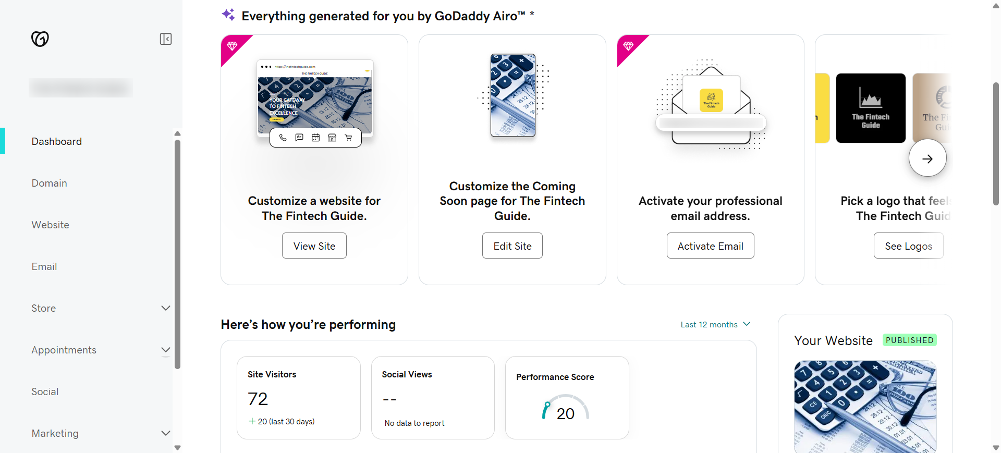The image size is (1001, 453).
Task: Click the GoDaddy logo icon
Action: [x=40, y=39]
